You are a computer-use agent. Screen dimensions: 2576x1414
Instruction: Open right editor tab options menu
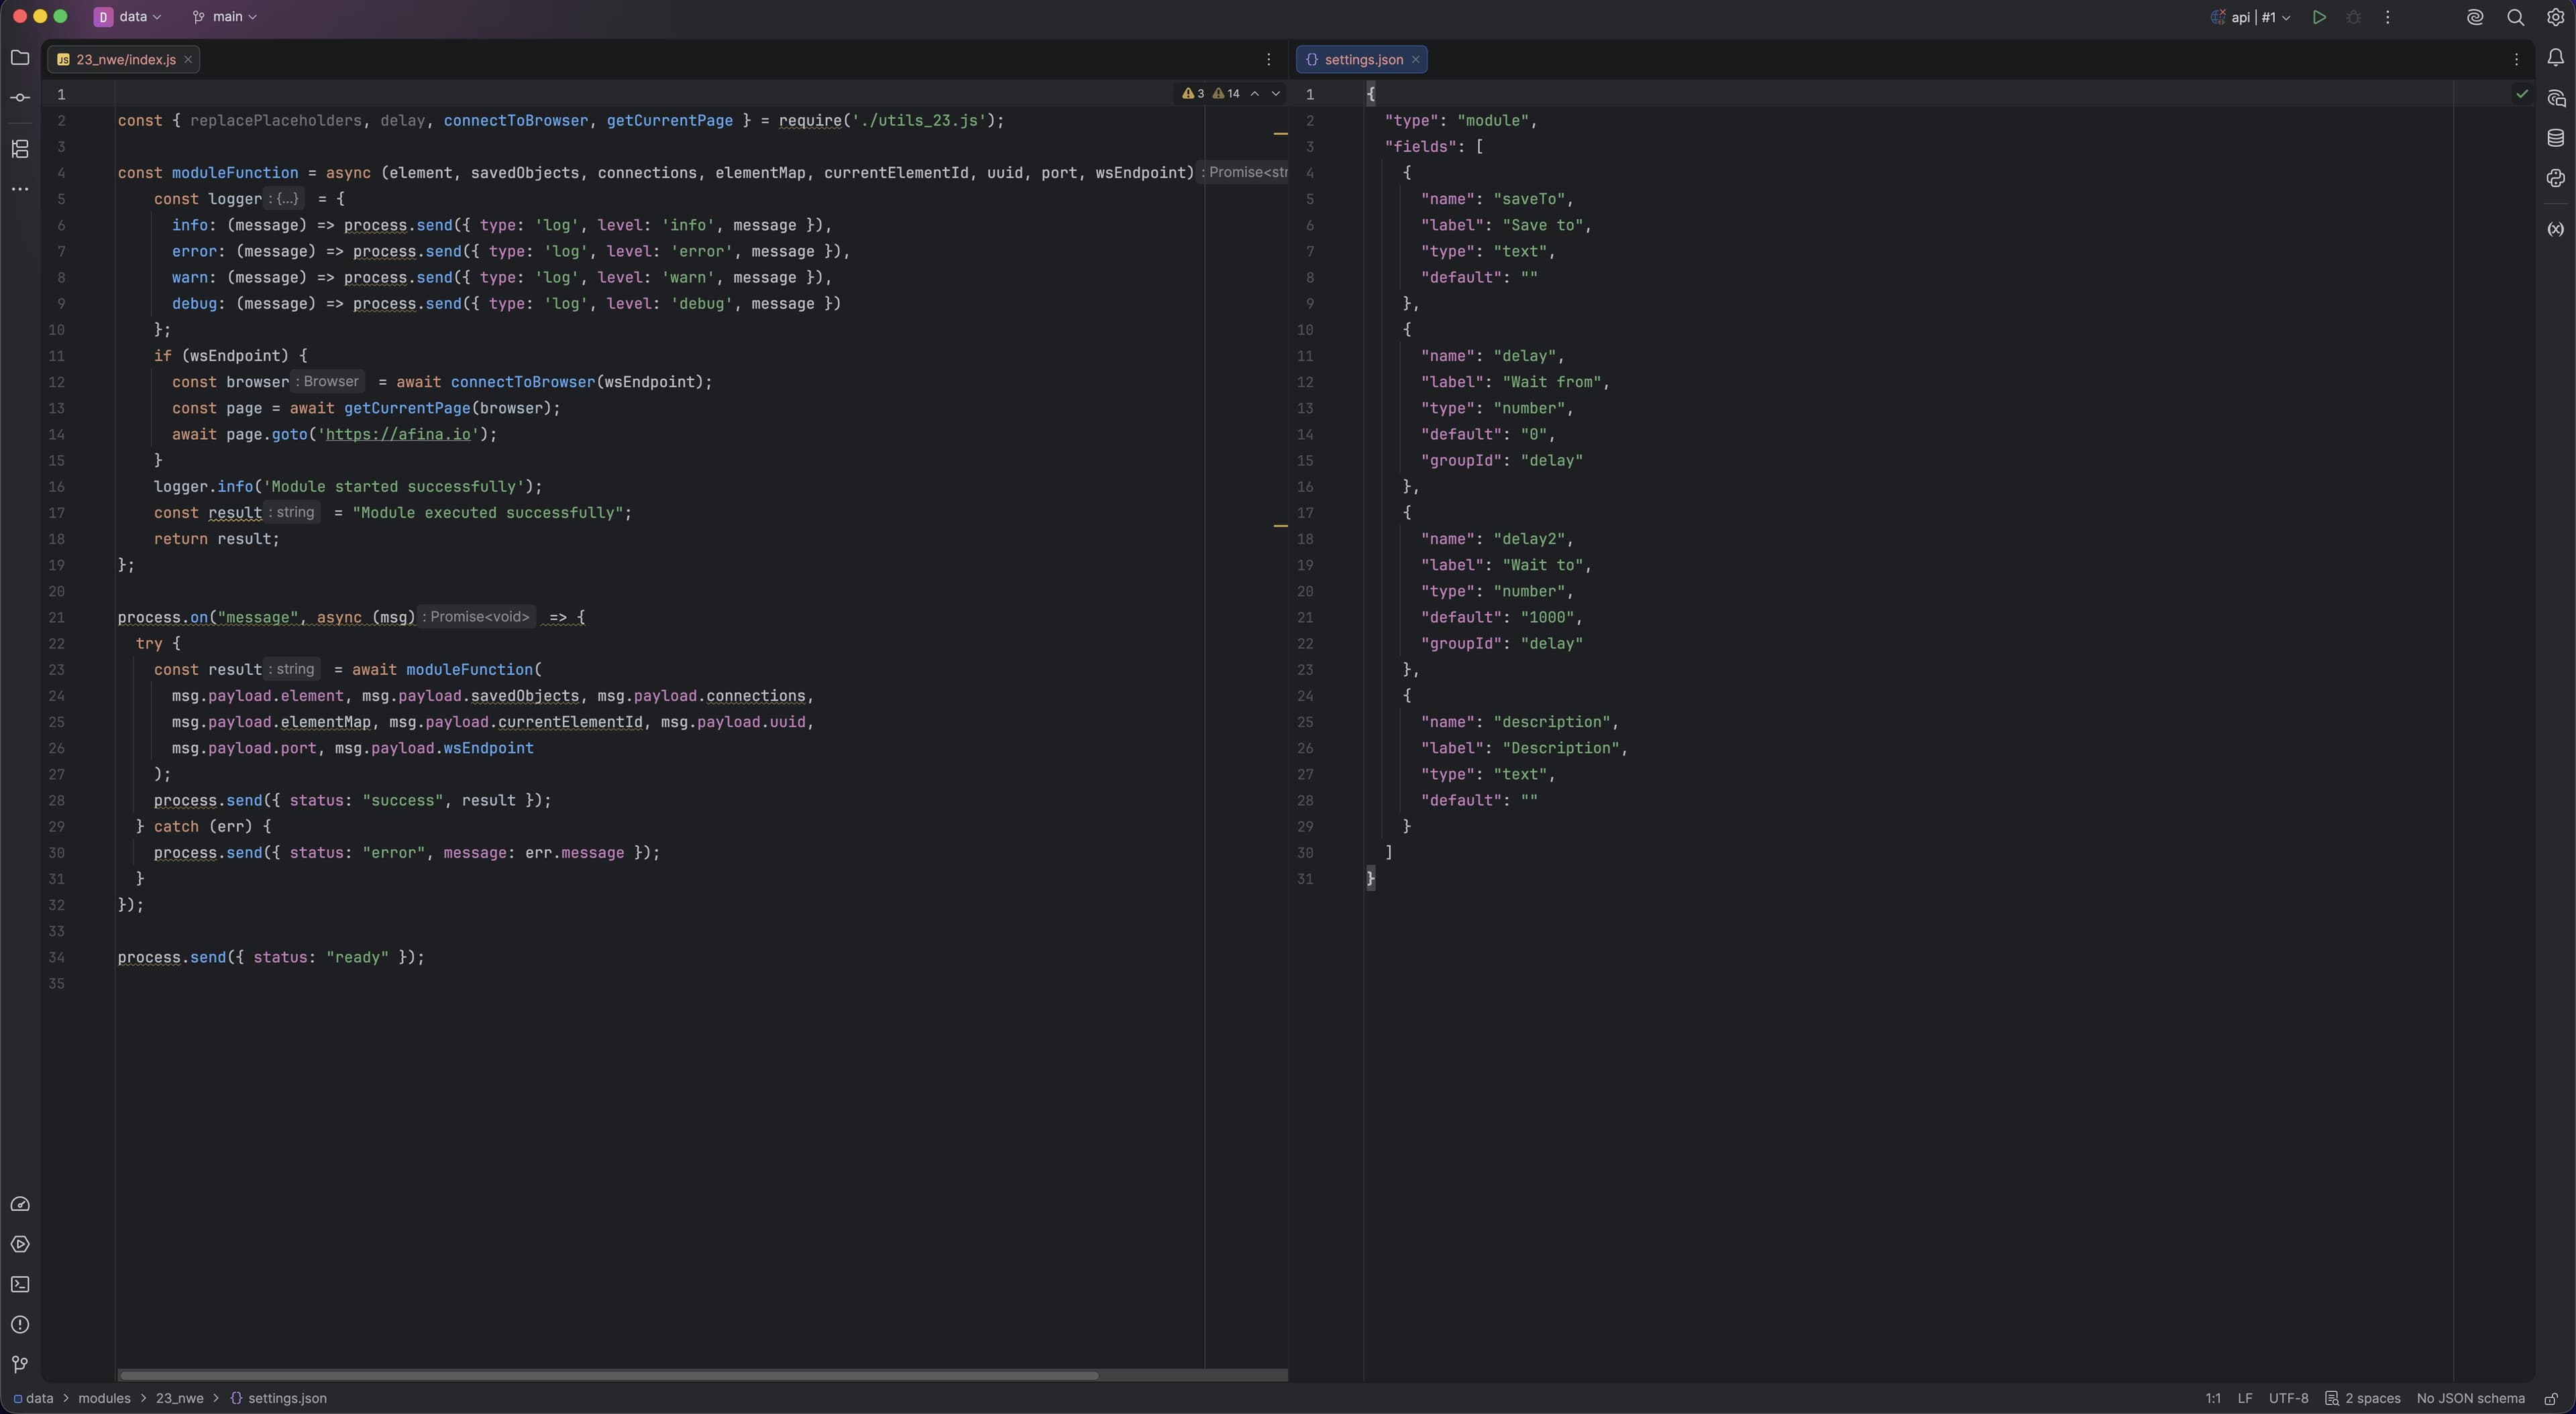2516,60
